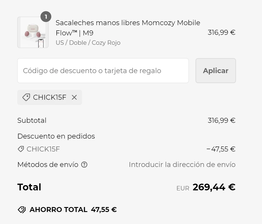Image resolution: width=262 pixels, height=224 pixels.
Task: Click the total amount 269,44 €
Action: tap(214, 187)
